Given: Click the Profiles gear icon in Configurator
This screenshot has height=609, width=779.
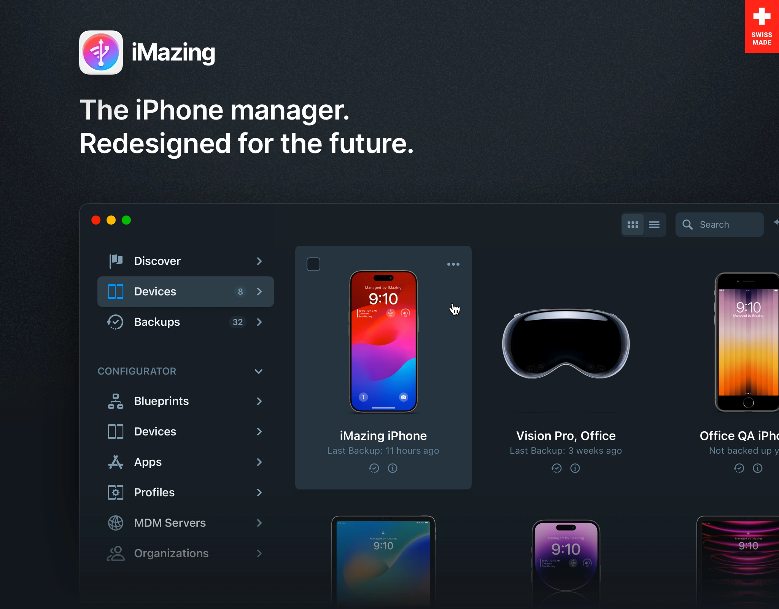Looking at the screenshot, I should 116,493.
